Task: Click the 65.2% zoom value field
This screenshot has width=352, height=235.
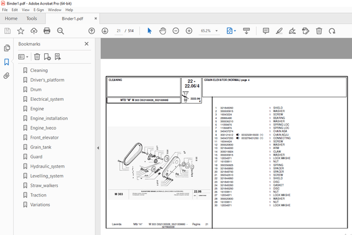Action: pos(206,31)
